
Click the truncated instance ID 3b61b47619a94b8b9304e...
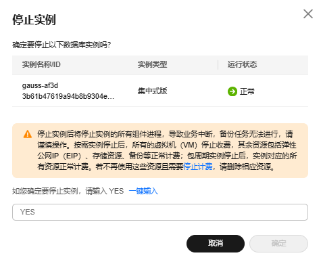click(68, 96)
